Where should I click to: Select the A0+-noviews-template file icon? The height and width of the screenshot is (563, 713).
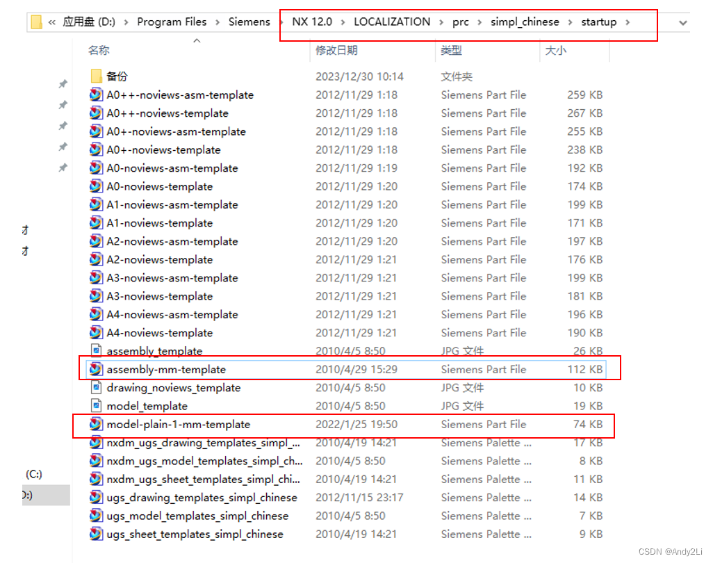coord(96,149)
